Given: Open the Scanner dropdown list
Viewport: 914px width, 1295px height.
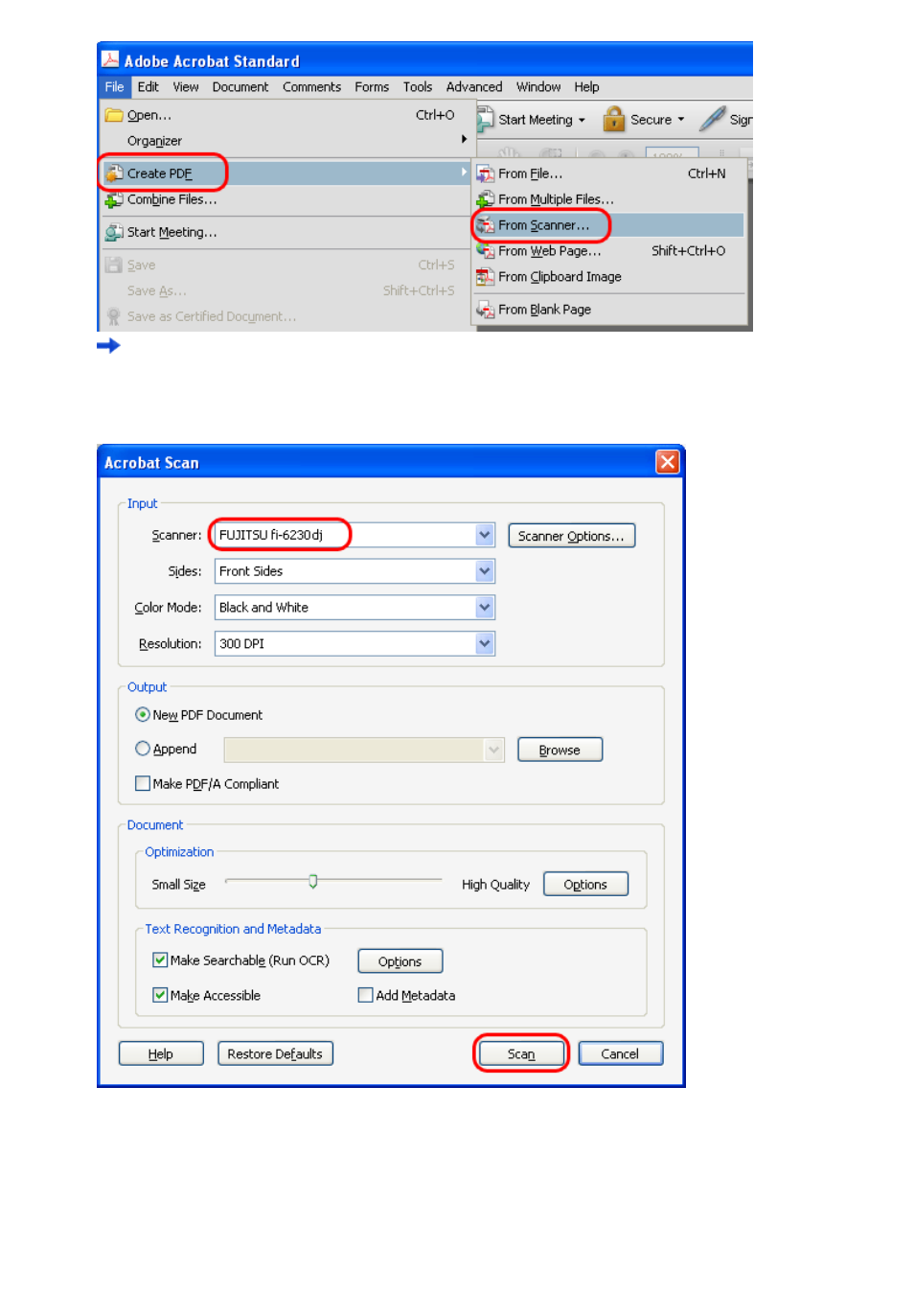Looking at the screenshot, I should (x=485, y=535).
